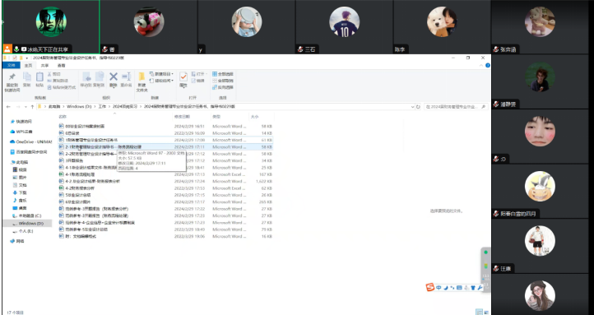Click the Copy to (复制到) icon
This screenshot has width=594, height=315.
point(100,76)
